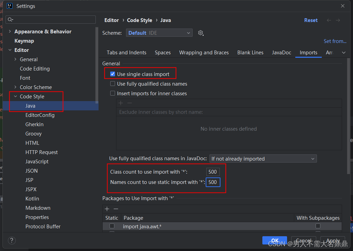This screenshot has width=353, height=251.
Task: Switch to Spaces tab
Action: point(162,53)
